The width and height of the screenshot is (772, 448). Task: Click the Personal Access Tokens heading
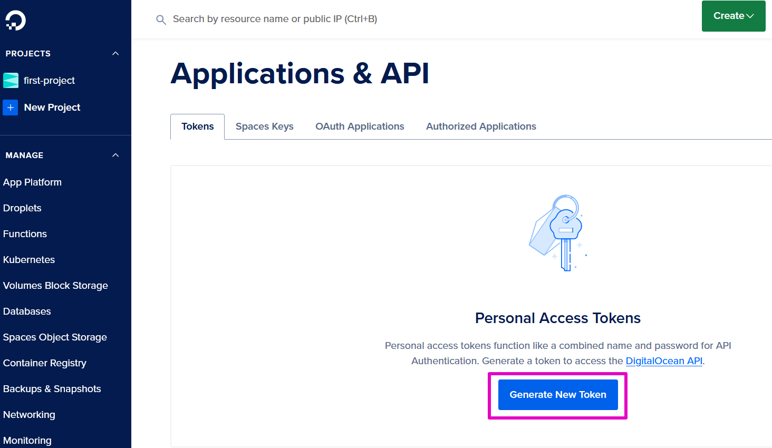pos(558,318)
